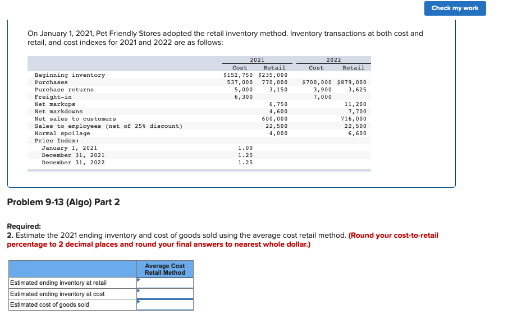Click the Beginning inventory row label
522x314 pixels.
[x=70, y=75]
